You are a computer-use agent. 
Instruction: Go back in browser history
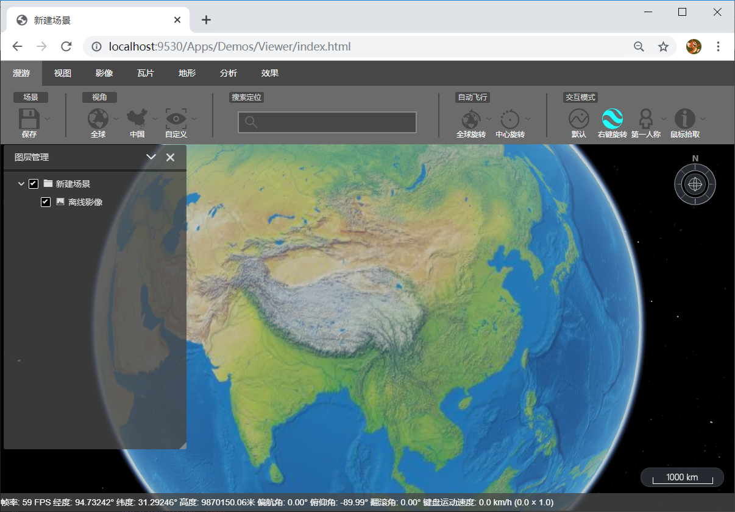click(x=17, y=46)
